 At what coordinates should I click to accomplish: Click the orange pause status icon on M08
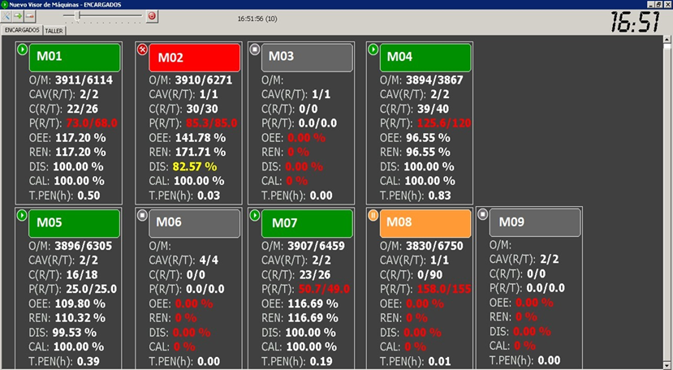coord(373,215)
